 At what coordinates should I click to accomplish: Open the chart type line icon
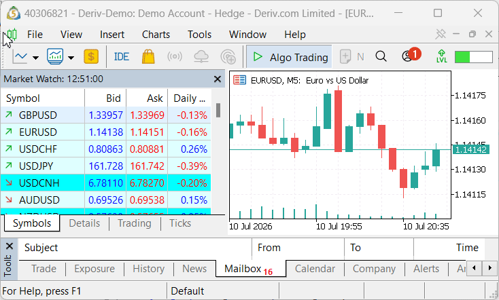click(x=20, y=57)
